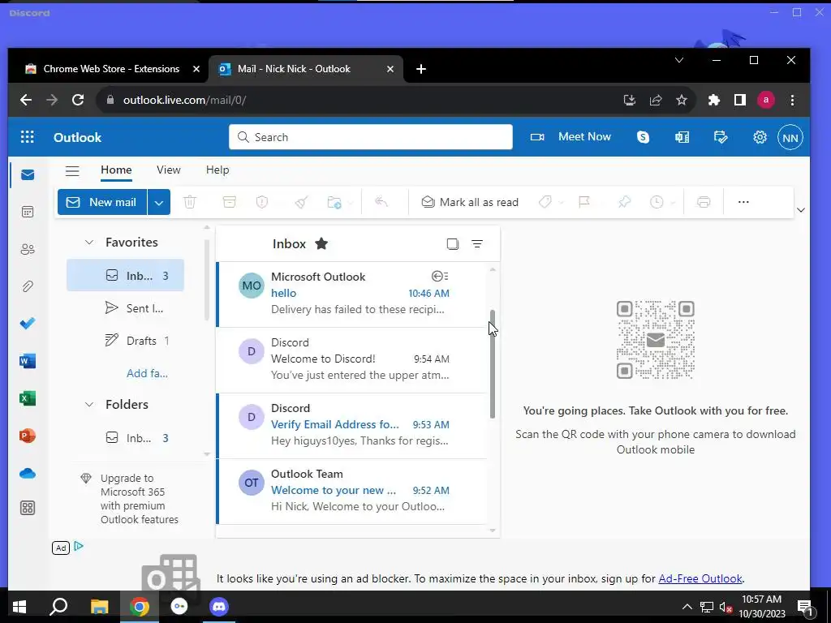The height and width of the screenshot is (623, 831).
Task: Click the Outlook Search box
Action: coord(371,137)
